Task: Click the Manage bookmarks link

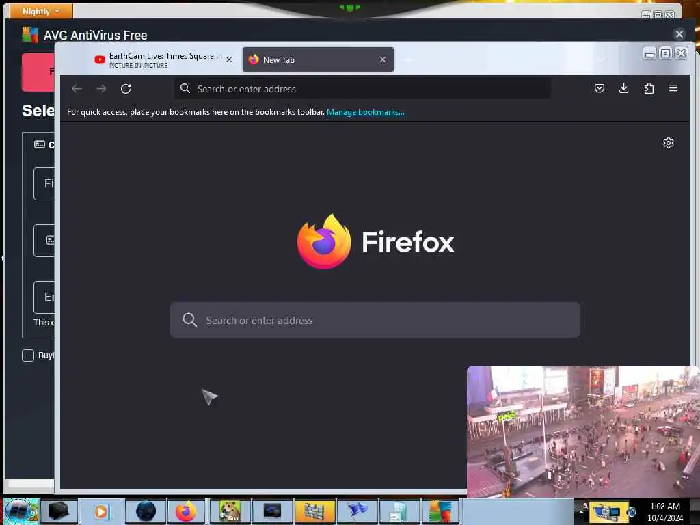Action: click(x=366, y=112)
